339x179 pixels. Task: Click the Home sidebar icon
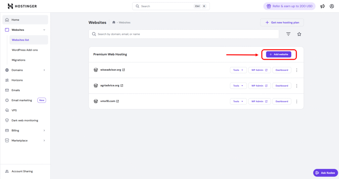tap(7, 20)
